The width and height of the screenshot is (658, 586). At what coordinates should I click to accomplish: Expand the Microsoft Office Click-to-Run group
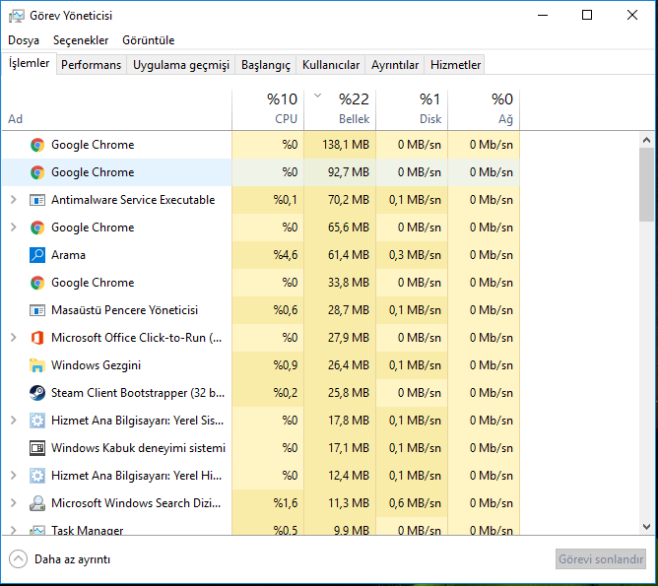coord(13,338)
